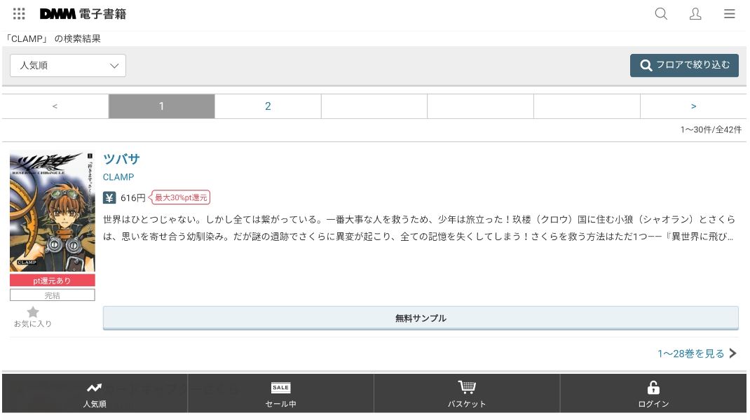Open the バスケット cart icon
The height and width of the screenshot is (420, 750).
(467, 388)
